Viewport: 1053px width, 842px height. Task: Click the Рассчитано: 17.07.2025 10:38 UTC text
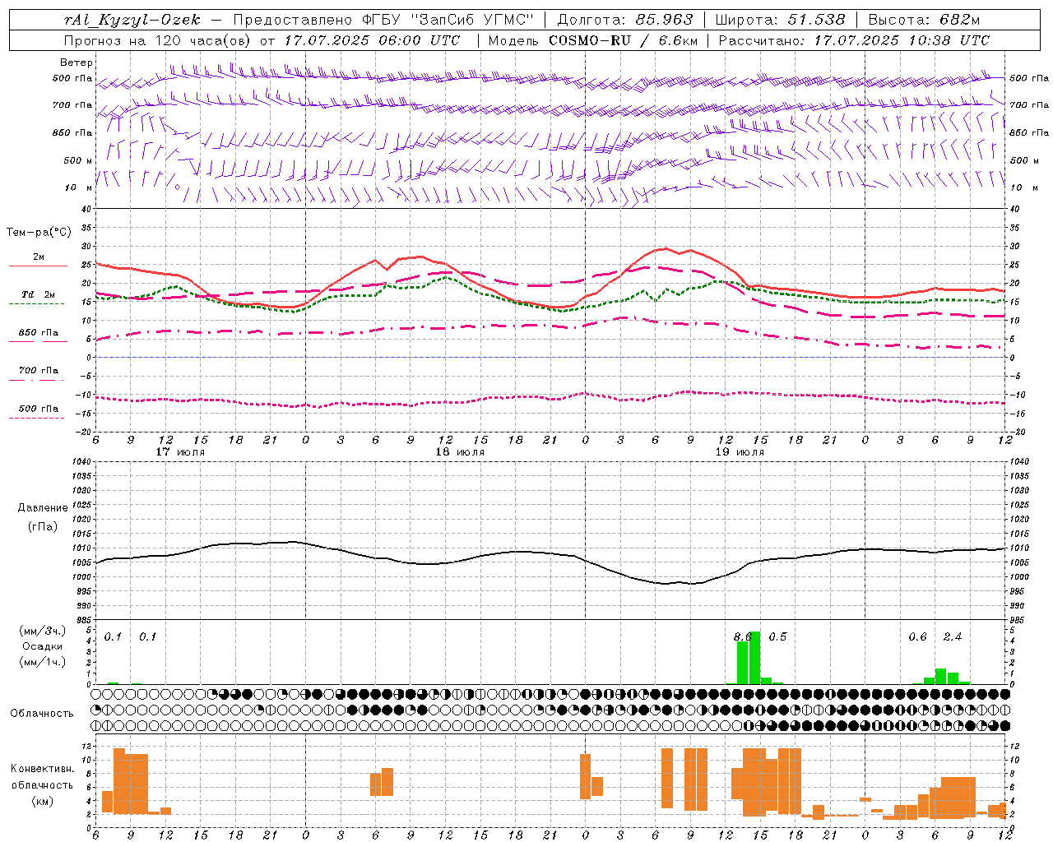854,40
